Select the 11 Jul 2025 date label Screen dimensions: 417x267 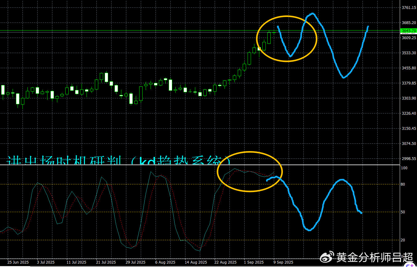[x=76, y=262]
